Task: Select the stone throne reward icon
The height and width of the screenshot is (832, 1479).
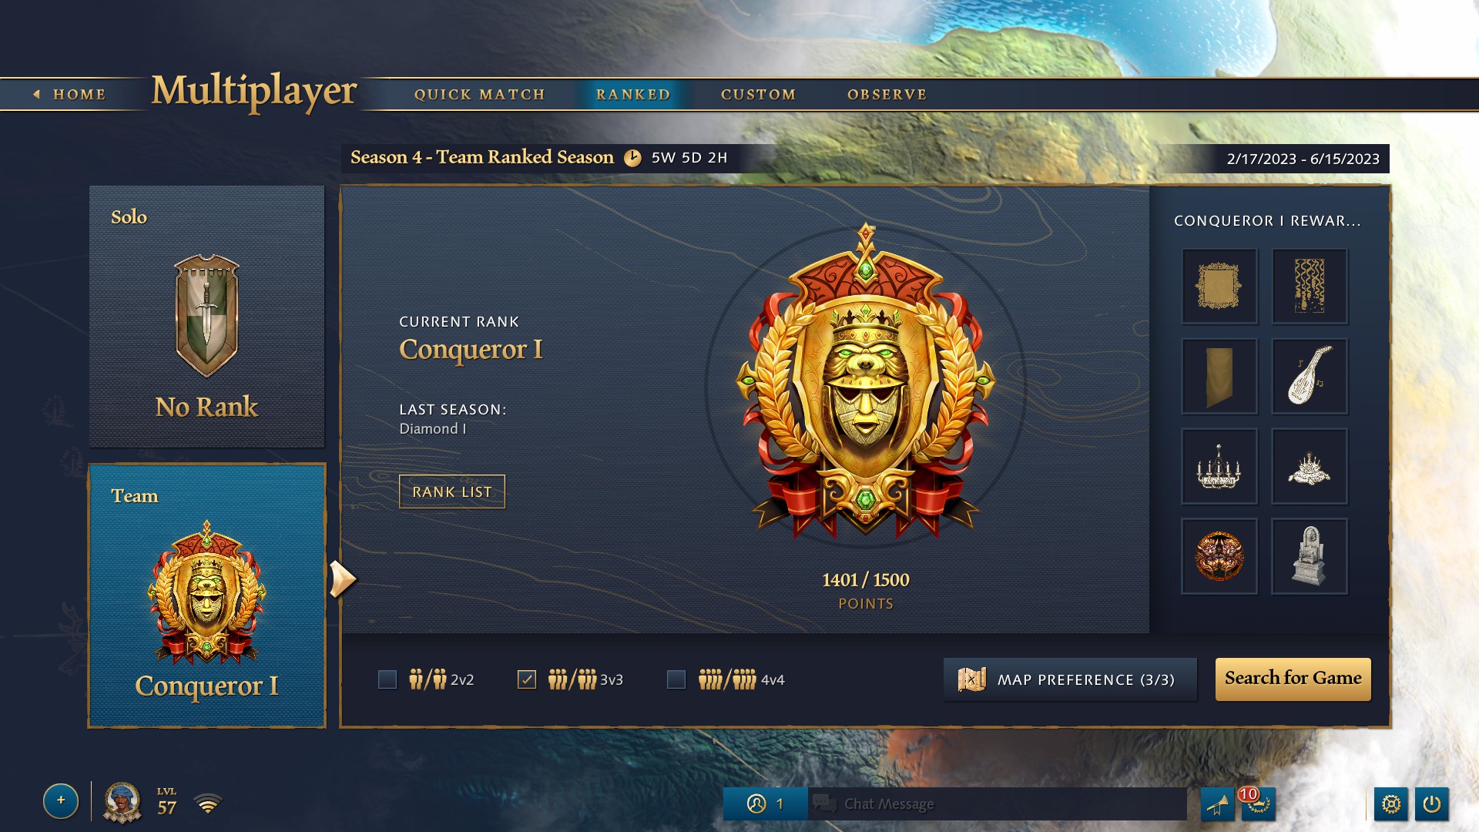Action: tap(1309, 556)
